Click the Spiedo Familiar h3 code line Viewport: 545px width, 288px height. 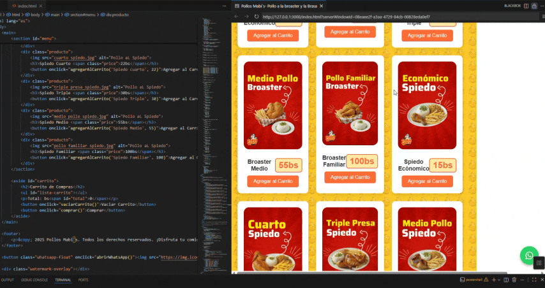click(x=98, y=152)
